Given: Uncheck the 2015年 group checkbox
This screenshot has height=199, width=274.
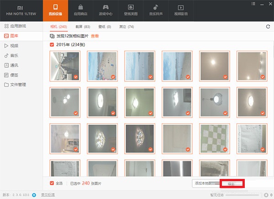Looking at the screenshot, I should pyautogui.click(x=52, y=45).
